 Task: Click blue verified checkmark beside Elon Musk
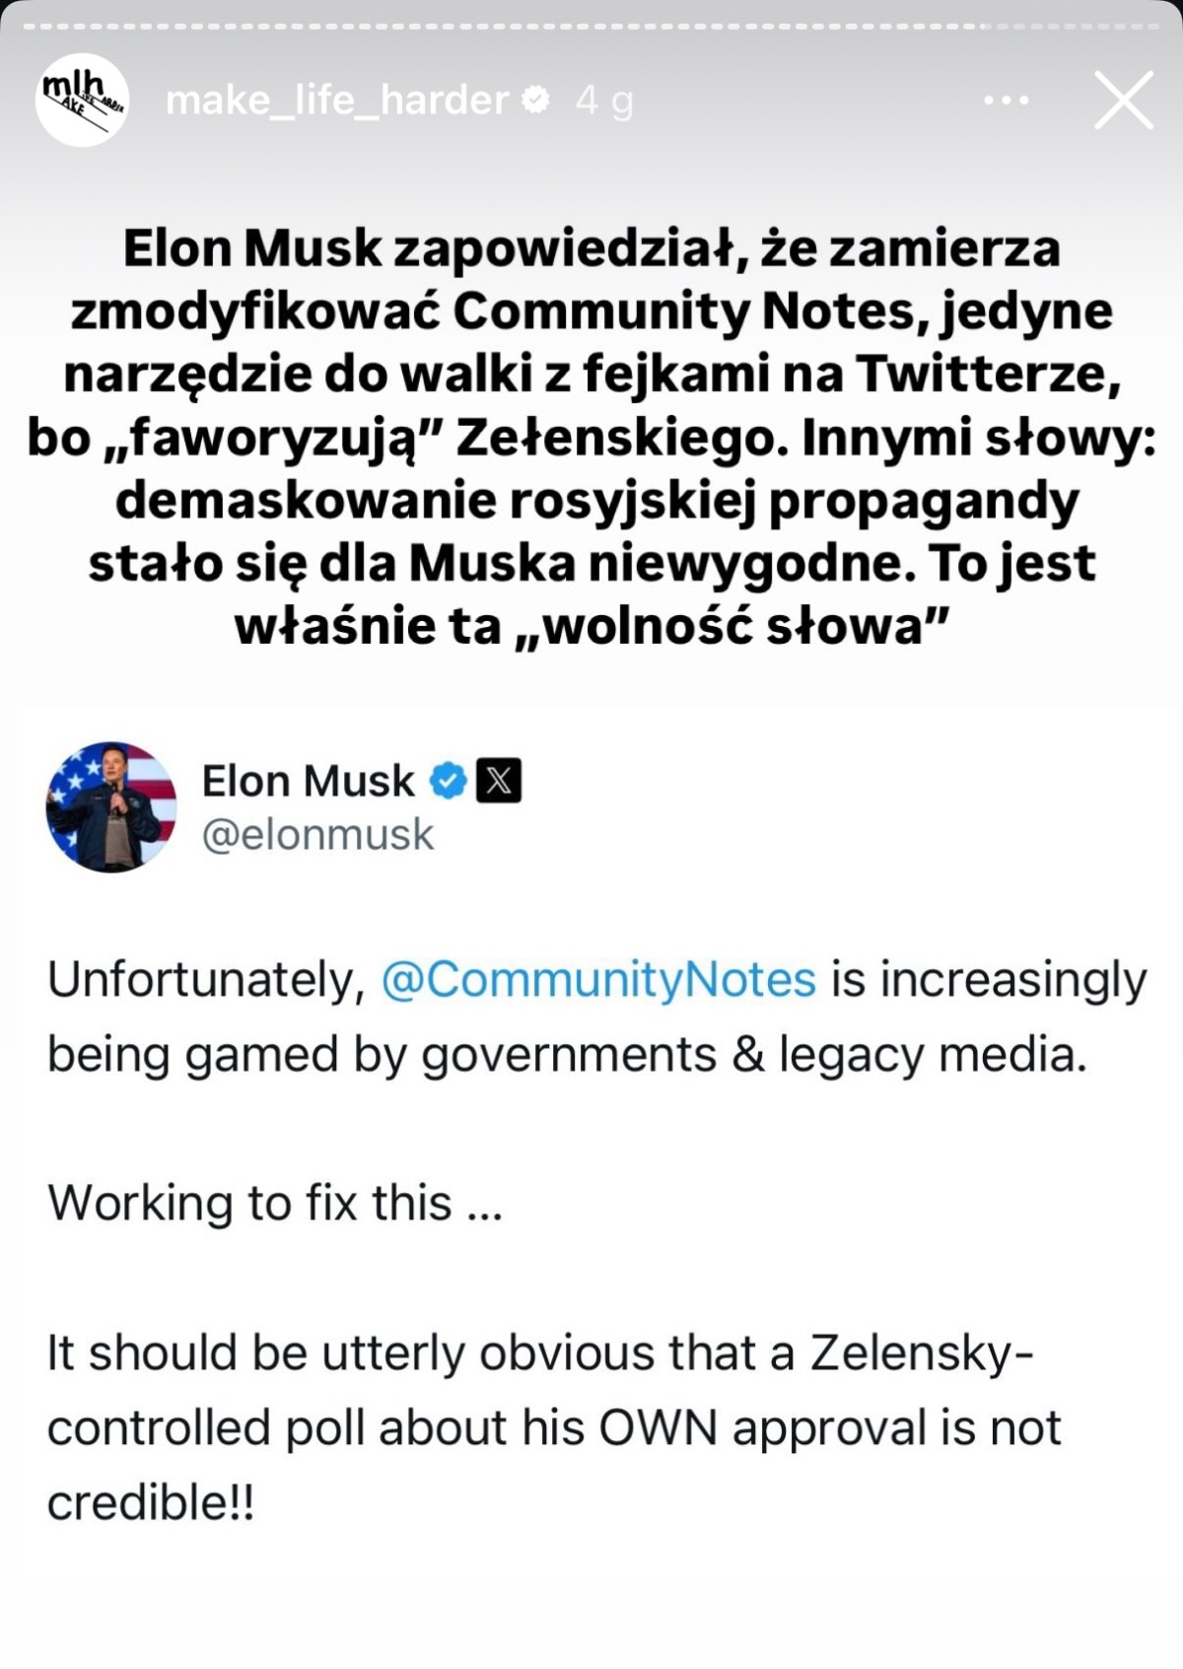point(450,782)
